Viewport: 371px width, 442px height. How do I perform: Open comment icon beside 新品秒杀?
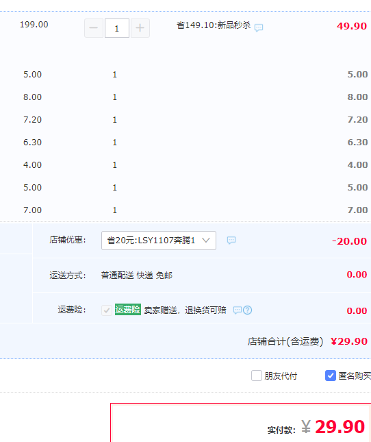point(259,27)
